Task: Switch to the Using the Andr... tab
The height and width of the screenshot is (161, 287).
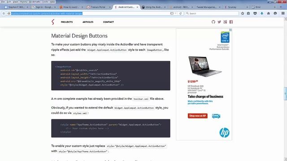Action: 153,7
